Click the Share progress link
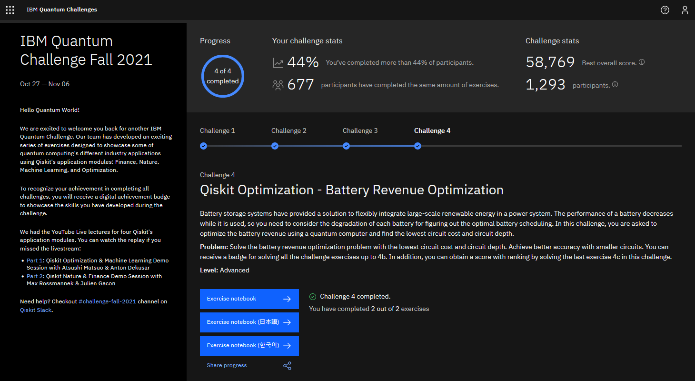 [227, 365]
